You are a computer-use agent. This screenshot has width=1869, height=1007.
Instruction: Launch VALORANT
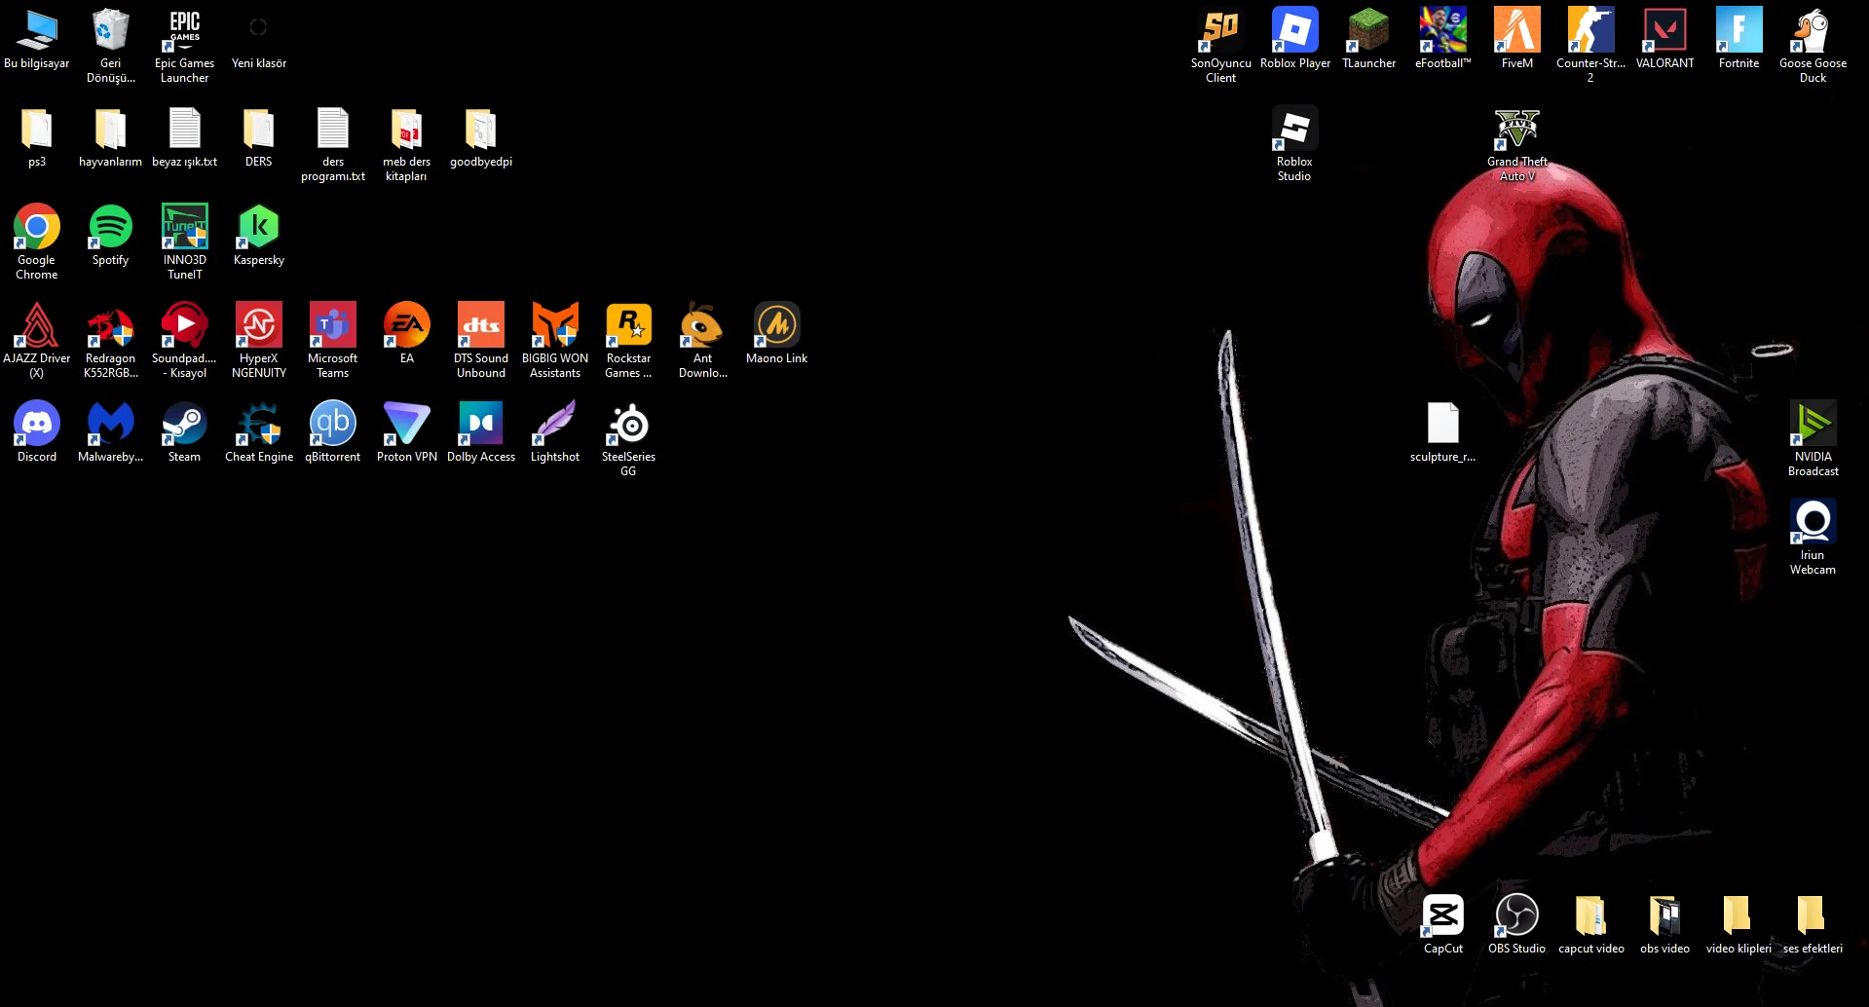coord(1664,29)
